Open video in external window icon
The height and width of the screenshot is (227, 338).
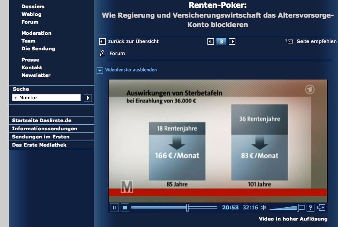point(321,208)
